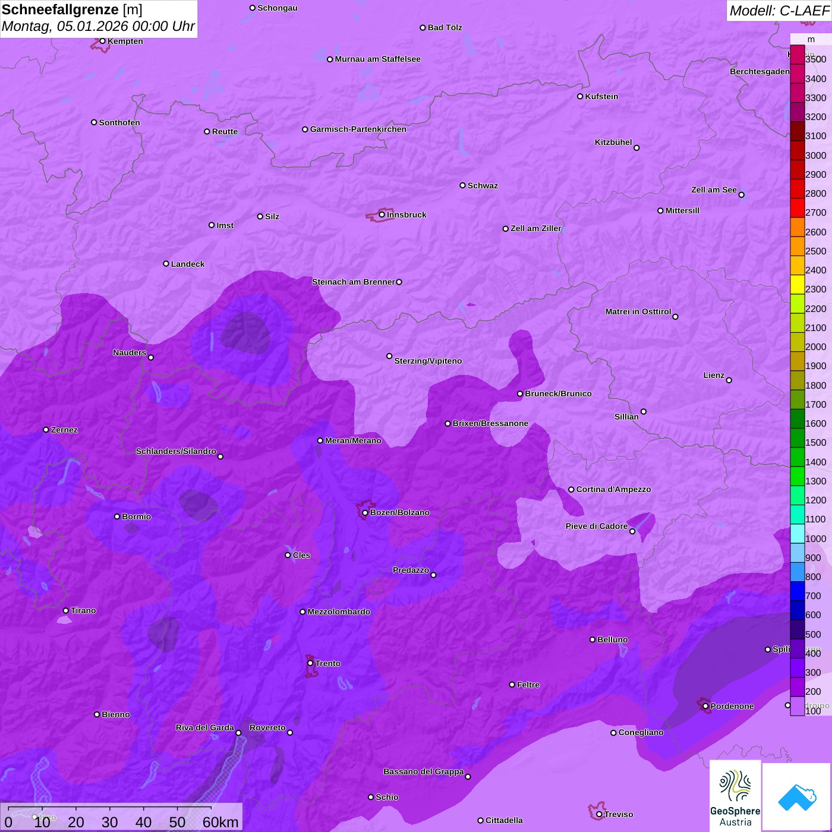This screenshot has height=832, width=832.
Task: Click the Schneefallgrenze [m] map title
Action: [72, 10]
